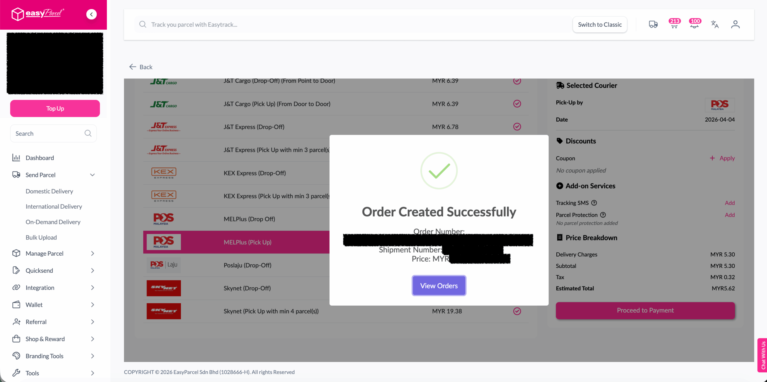Expand the Manage Parcel submenu
The image size is (767, 382).
tap(92, 254)
